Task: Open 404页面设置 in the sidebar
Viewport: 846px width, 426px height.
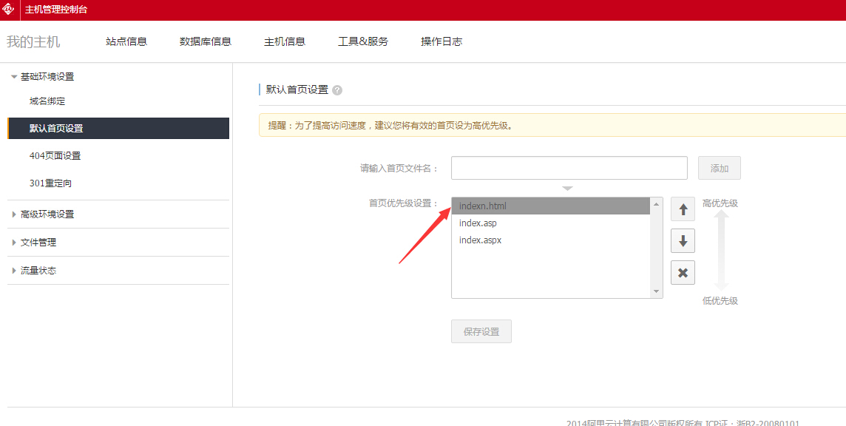Action: point(55,156)
